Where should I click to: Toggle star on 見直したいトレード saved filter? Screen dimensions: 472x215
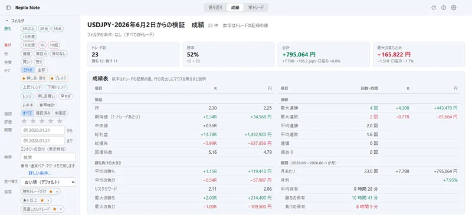[54, 209]
